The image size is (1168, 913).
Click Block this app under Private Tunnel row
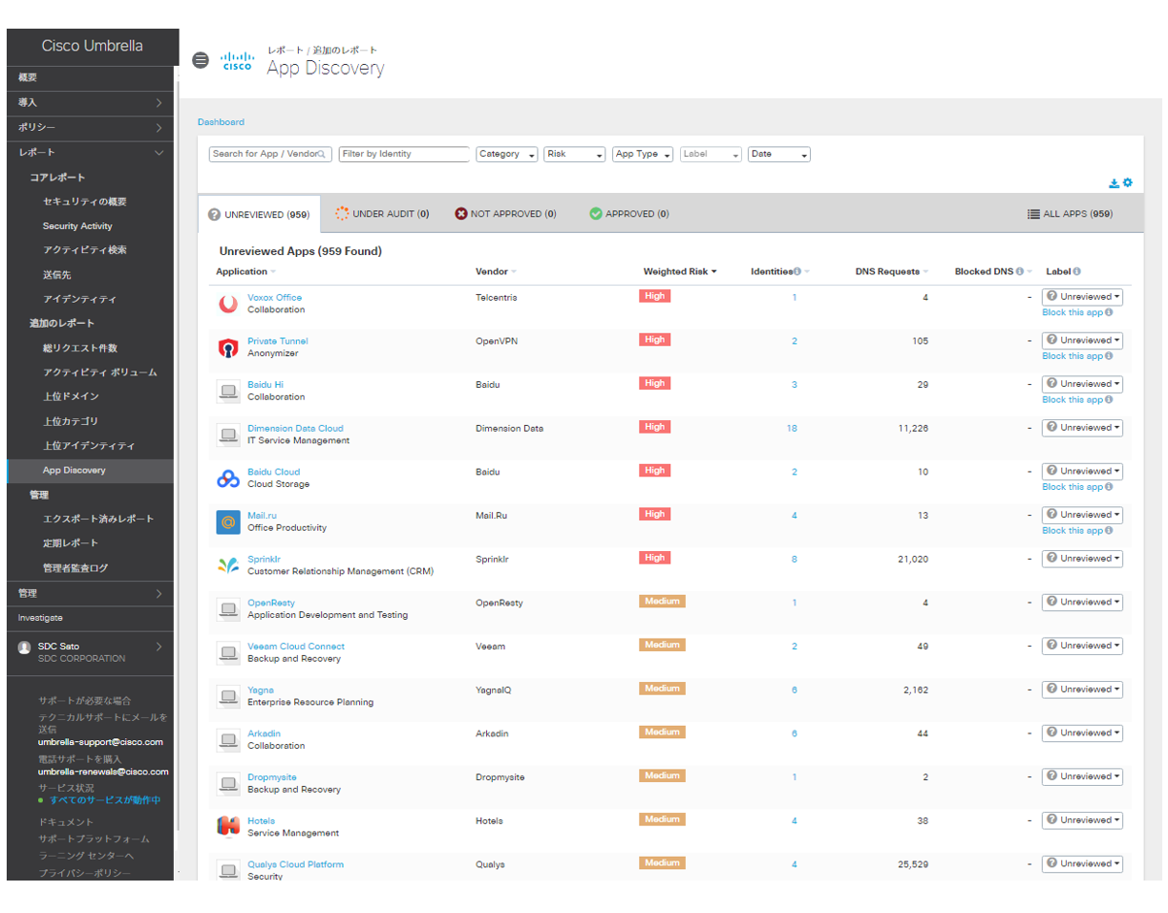(1072, 356)
